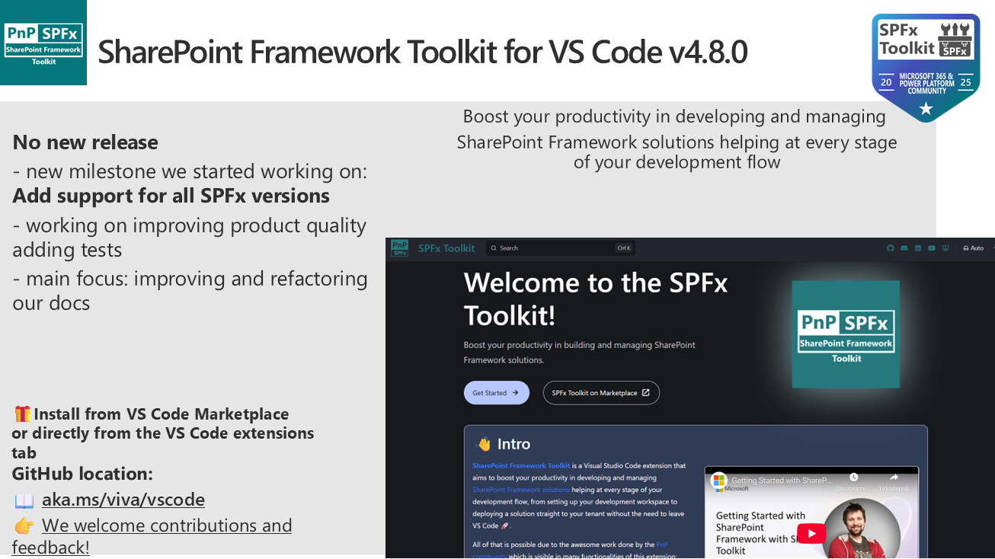Open We welcome contributions and feedback link

pos(152,536)
